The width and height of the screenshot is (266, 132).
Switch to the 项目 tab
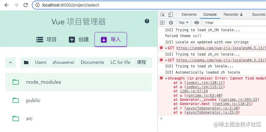click(46, 40)
